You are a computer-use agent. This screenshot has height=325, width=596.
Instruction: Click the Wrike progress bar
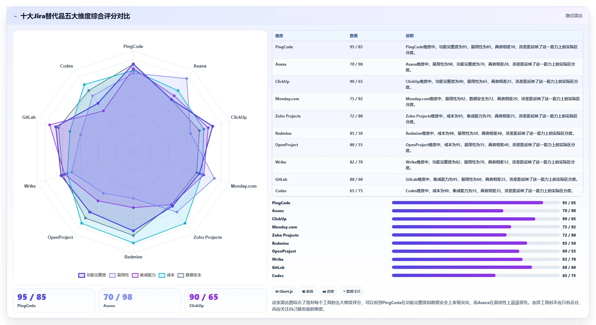[476, 259]
